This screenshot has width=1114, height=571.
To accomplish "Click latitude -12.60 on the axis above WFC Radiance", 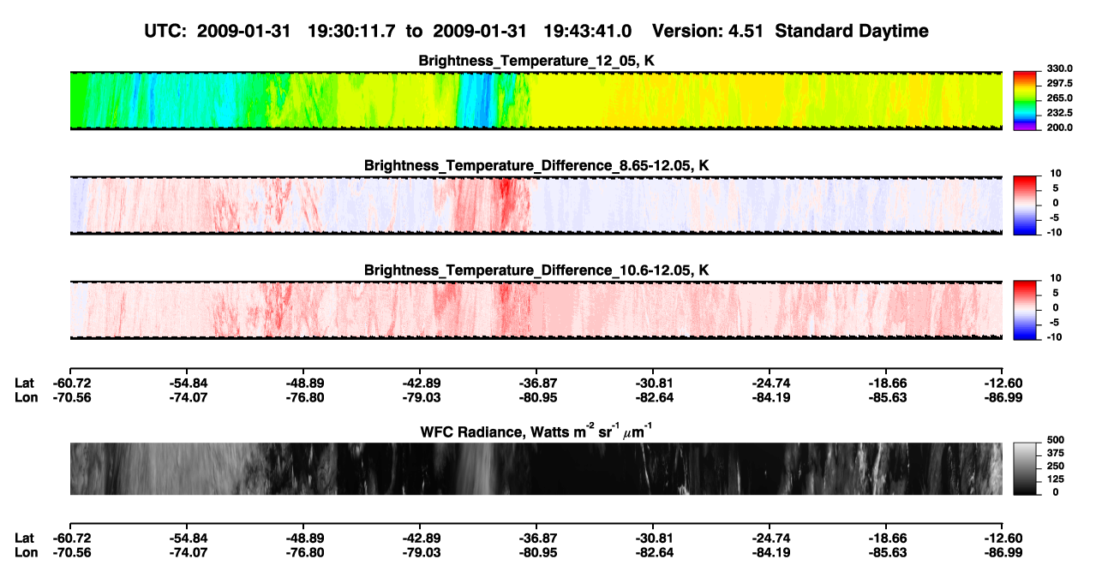I will 1003,382.
